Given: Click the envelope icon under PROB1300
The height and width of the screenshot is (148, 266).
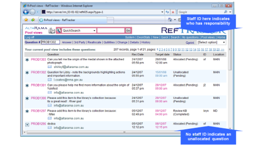Looking at the screenshot, I should [50, 105].
